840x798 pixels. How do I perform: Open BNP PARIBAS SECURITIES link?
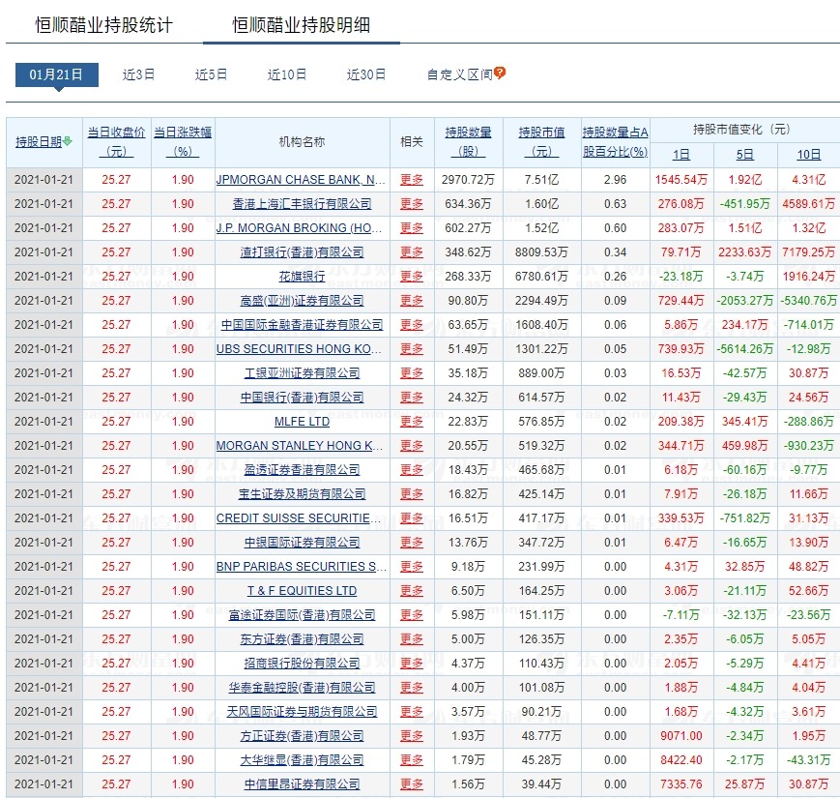click(x=301, y=567)
